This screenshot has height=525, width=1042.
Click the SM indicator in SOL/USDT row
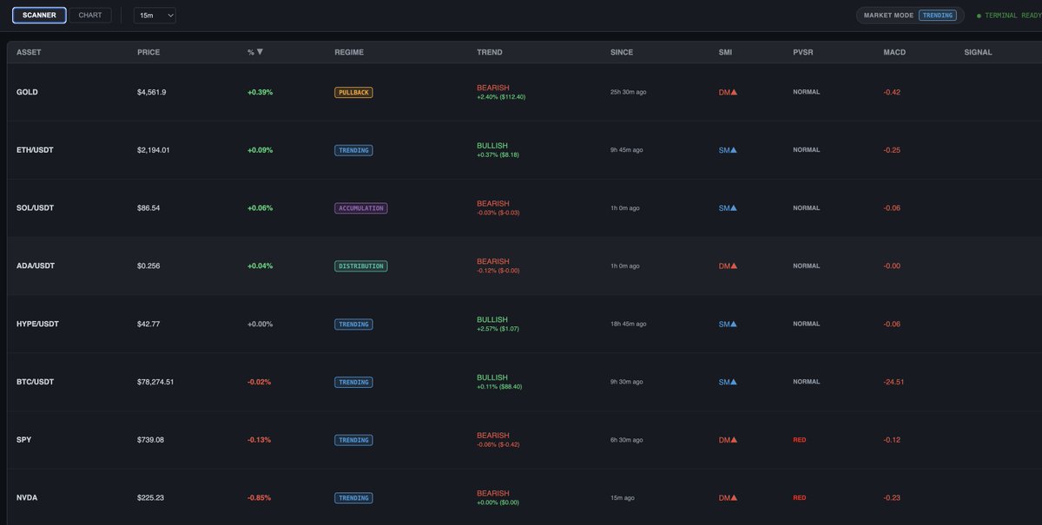point(728,208)
